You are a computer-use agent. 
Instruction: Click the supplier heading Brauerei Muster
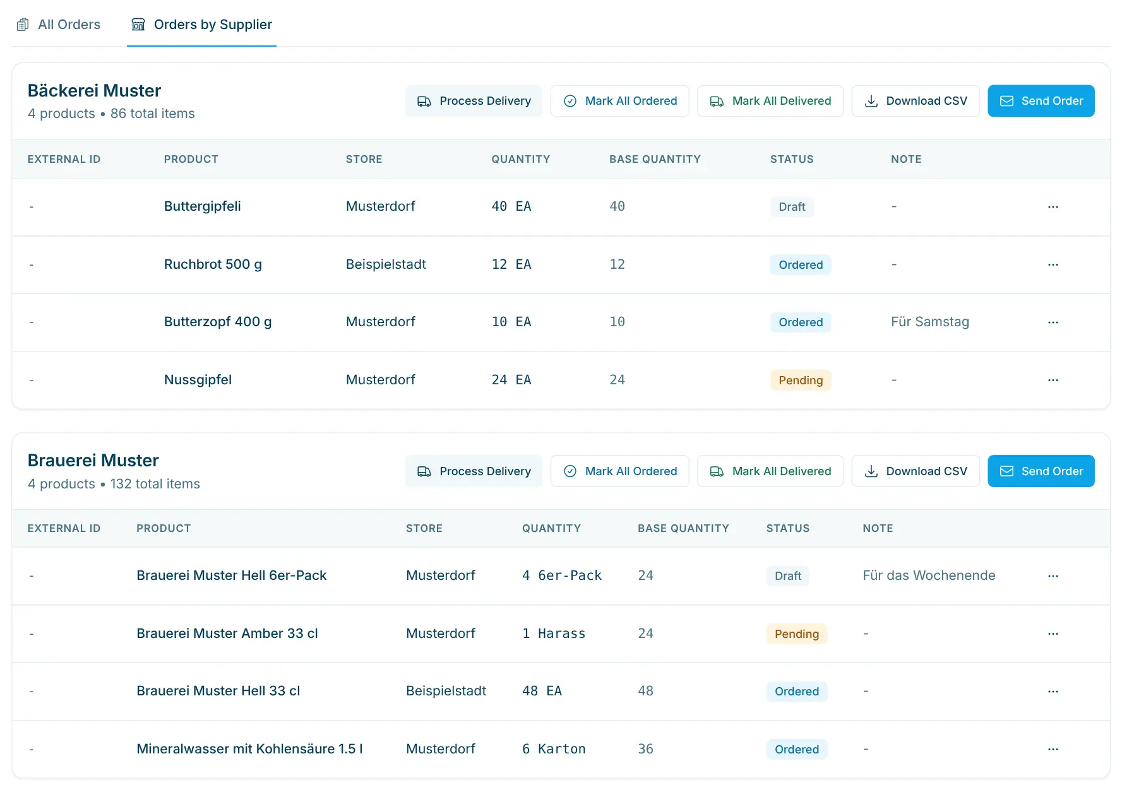point(93,461)
